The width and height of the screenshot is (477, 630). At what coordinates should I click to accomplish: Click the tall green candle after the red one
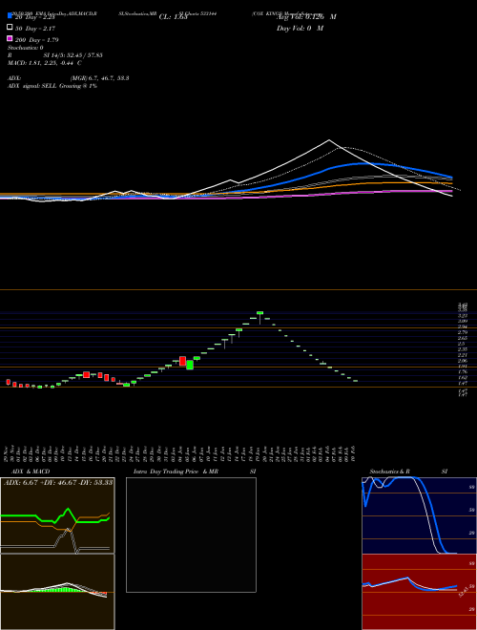tap(190, 365)
